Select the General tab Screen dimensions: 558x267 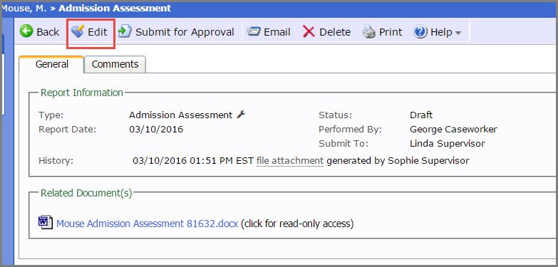[52, 64]
